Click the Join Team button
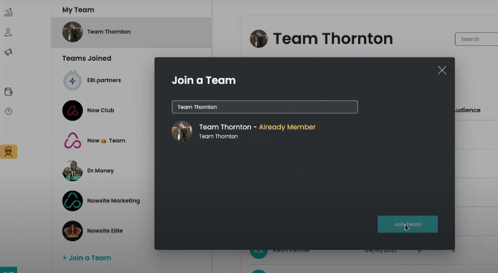The height and width of the screenshot is (273, 498). click(407, 224)
